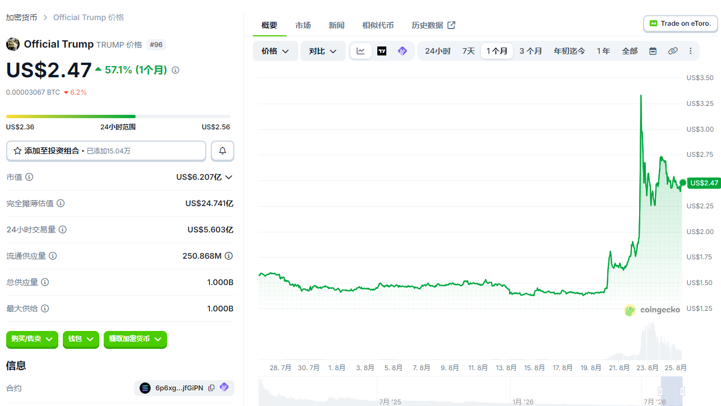Click the US$5.603亿 trading volume value
This screenshot has width=721, height=406.
210,230
